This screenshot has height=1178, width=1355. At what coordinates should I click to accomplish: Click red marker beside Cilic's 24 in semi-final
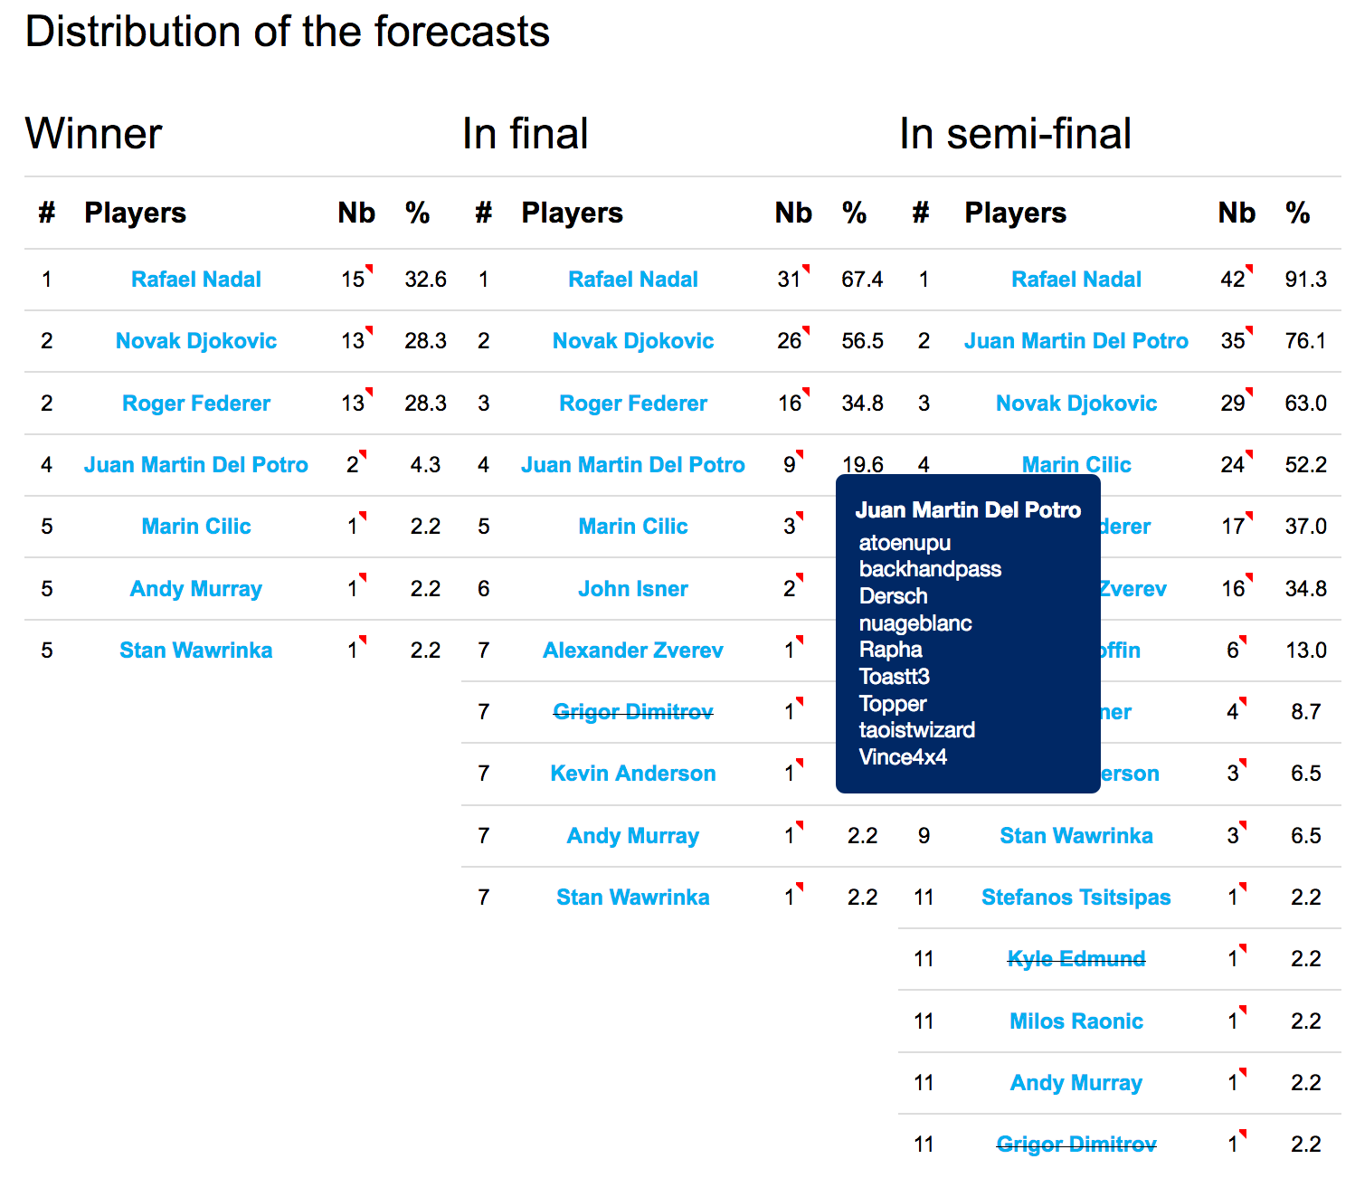point(1249,453)
